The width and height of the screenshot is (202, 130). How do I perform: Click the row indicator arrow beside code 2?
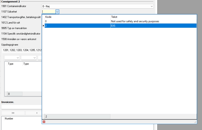(x=43, y=26)
